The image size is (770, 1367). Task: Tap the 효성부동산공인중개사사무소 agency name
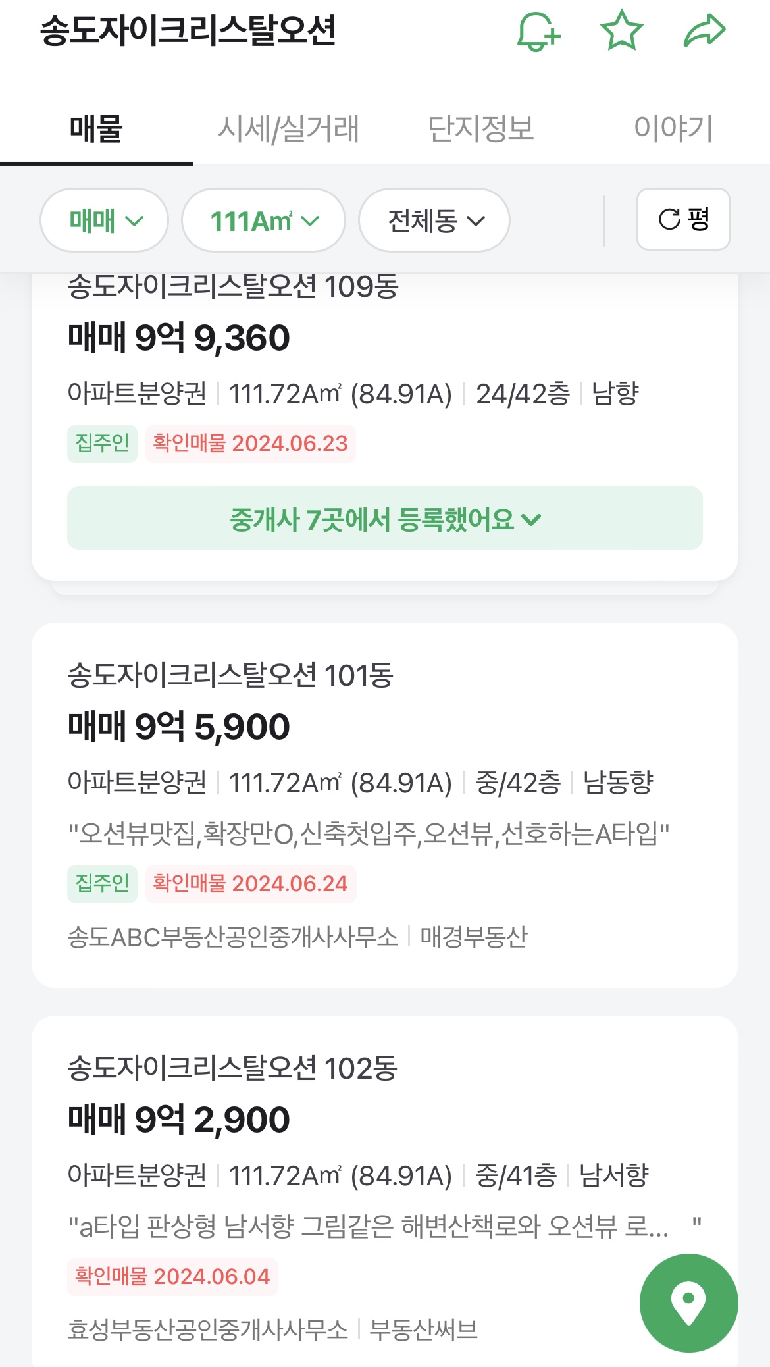(208, 1330)
